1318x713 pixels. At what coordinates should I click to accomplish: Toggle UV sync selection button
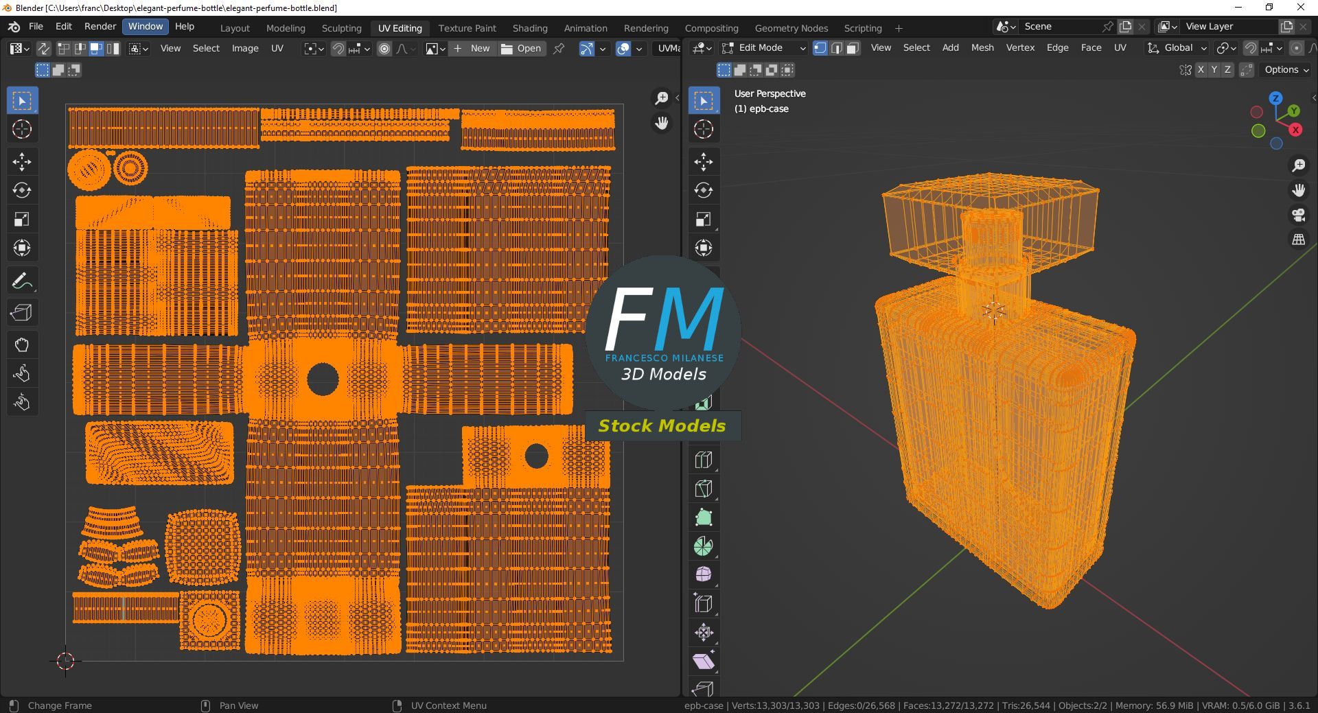point(43,49)
